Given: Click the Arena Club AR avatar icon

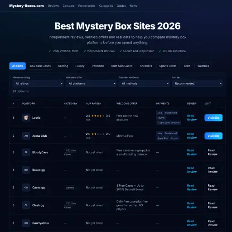Looking at the screenshot, I should (x=26, y=136).
